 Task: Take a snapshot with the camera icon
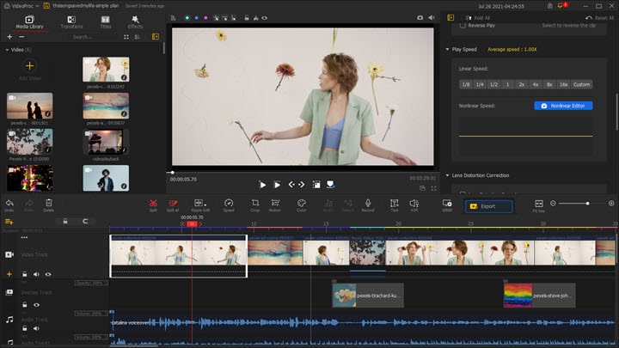[420, 17]
